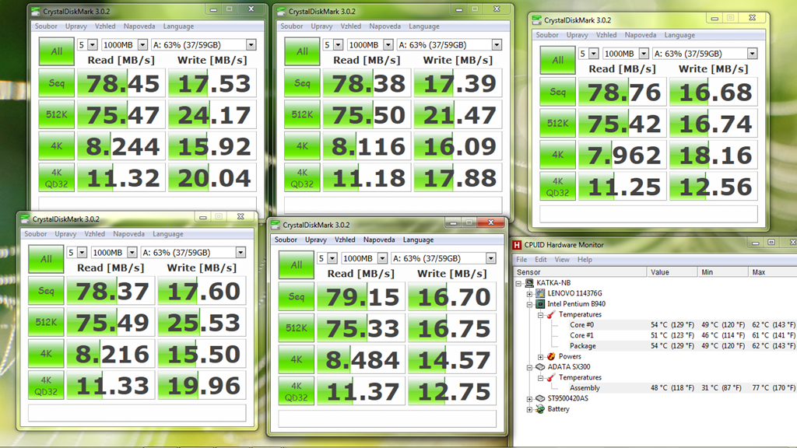Image resolution: width=797 pixels, height=448 pixels.
Task: Open test size dropdown in window with 79.15 Seq
Action: (381, 258)
